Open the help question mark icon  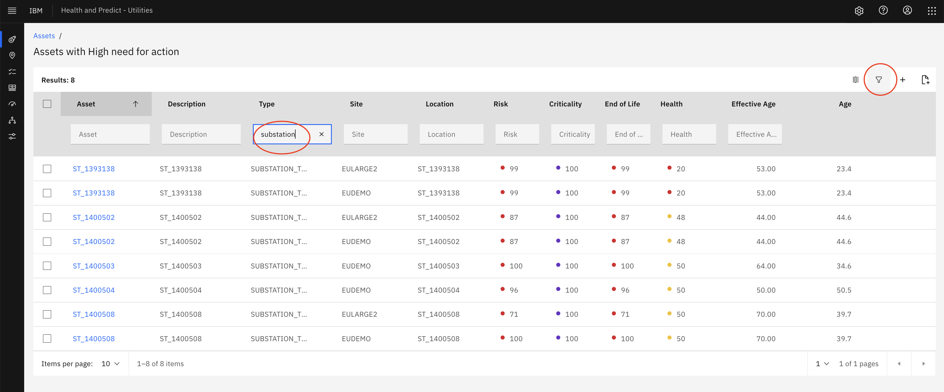click(883, 10)
